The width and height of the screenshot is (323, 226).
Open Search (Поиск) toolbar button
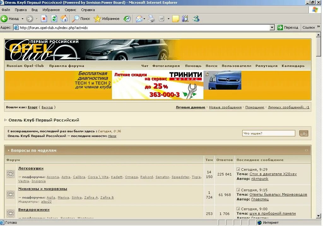(x=81, y=19)
